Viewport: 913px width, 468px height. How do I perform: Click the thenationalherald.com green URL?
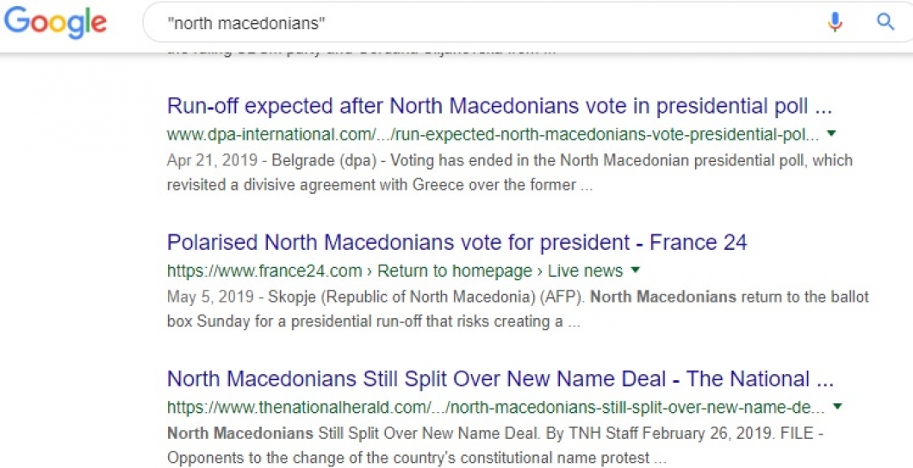click(x=495, y=407)
